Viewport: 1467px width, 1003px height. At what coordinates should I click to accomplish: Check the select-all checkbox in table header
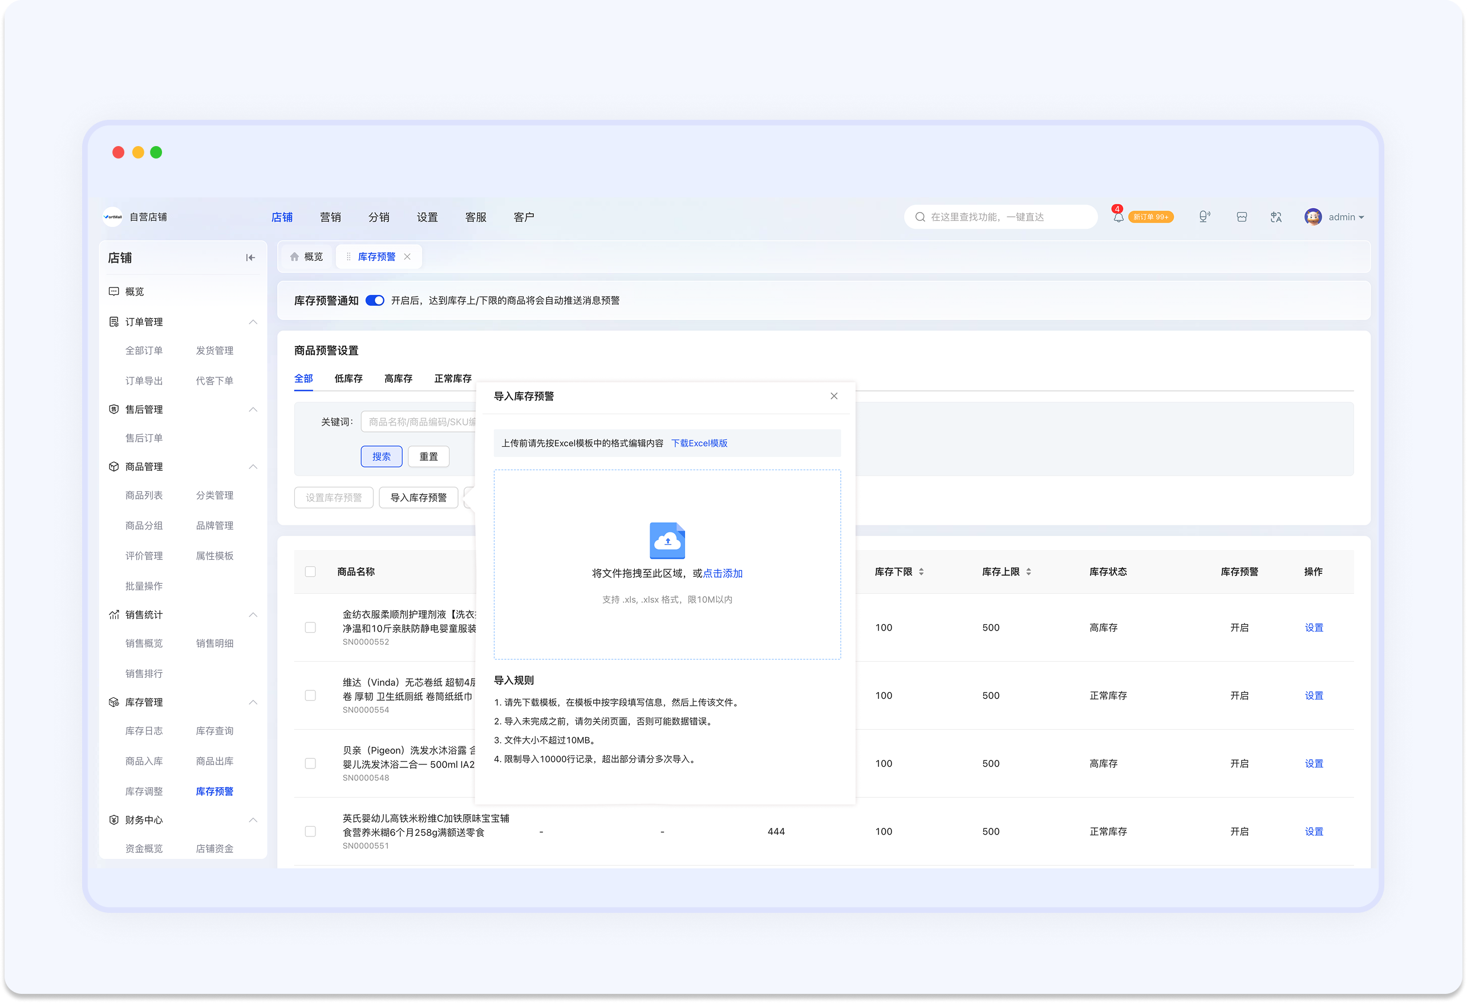click(x=311, y=572)
